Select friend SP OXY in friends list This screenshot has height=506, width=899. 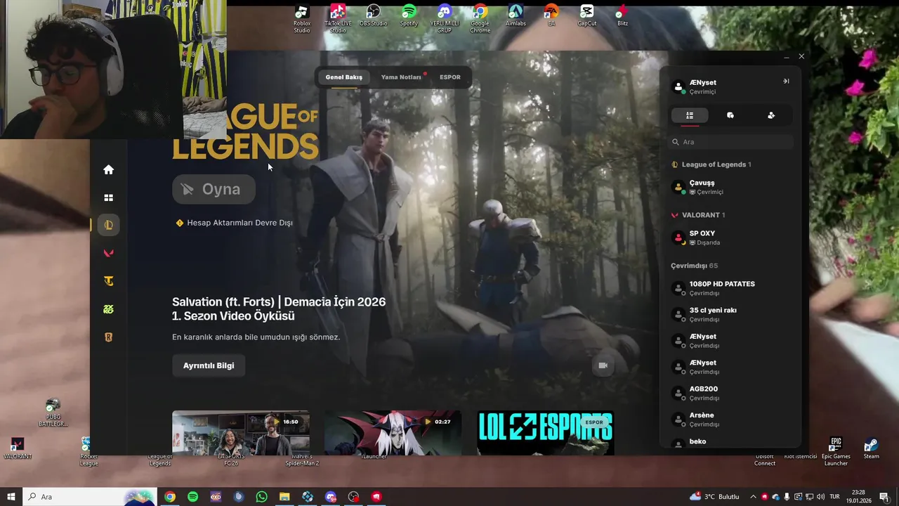[x=730, y=238]
